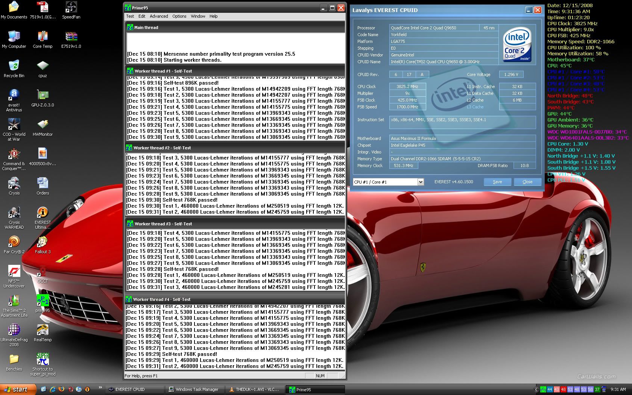The image size is (632, 395).
Task: Click the Start button
Action: point(18,389)
